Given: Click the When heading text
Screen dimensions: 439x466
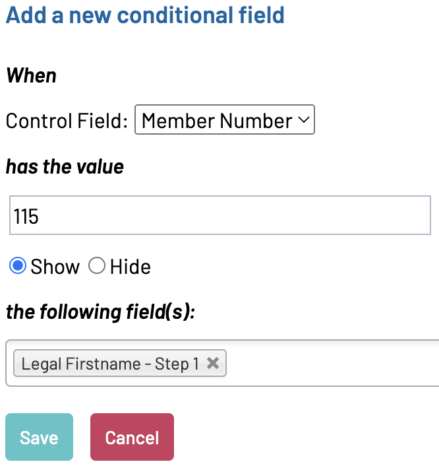Looking at the screenshot, I should point(31,76).
